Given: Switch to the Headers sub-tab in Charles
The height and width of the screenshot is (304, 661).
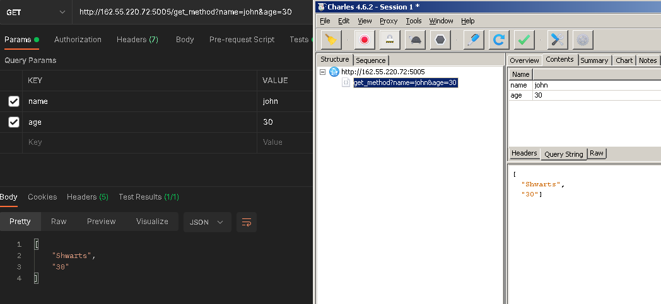Looking at the screenshot, I should [524, 153].
